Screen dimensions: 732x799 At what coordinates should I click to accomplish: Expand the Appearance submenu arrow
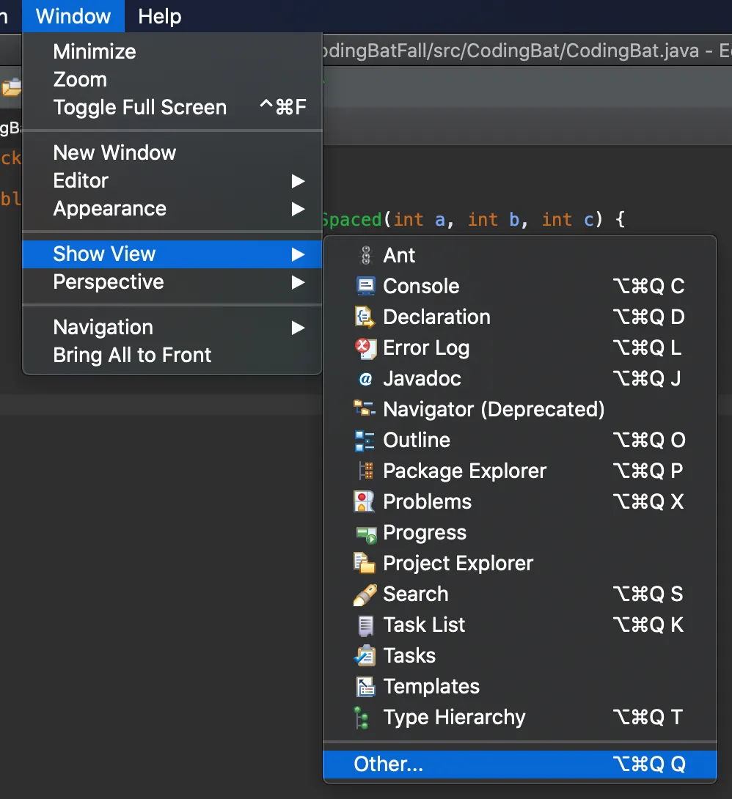298,209
